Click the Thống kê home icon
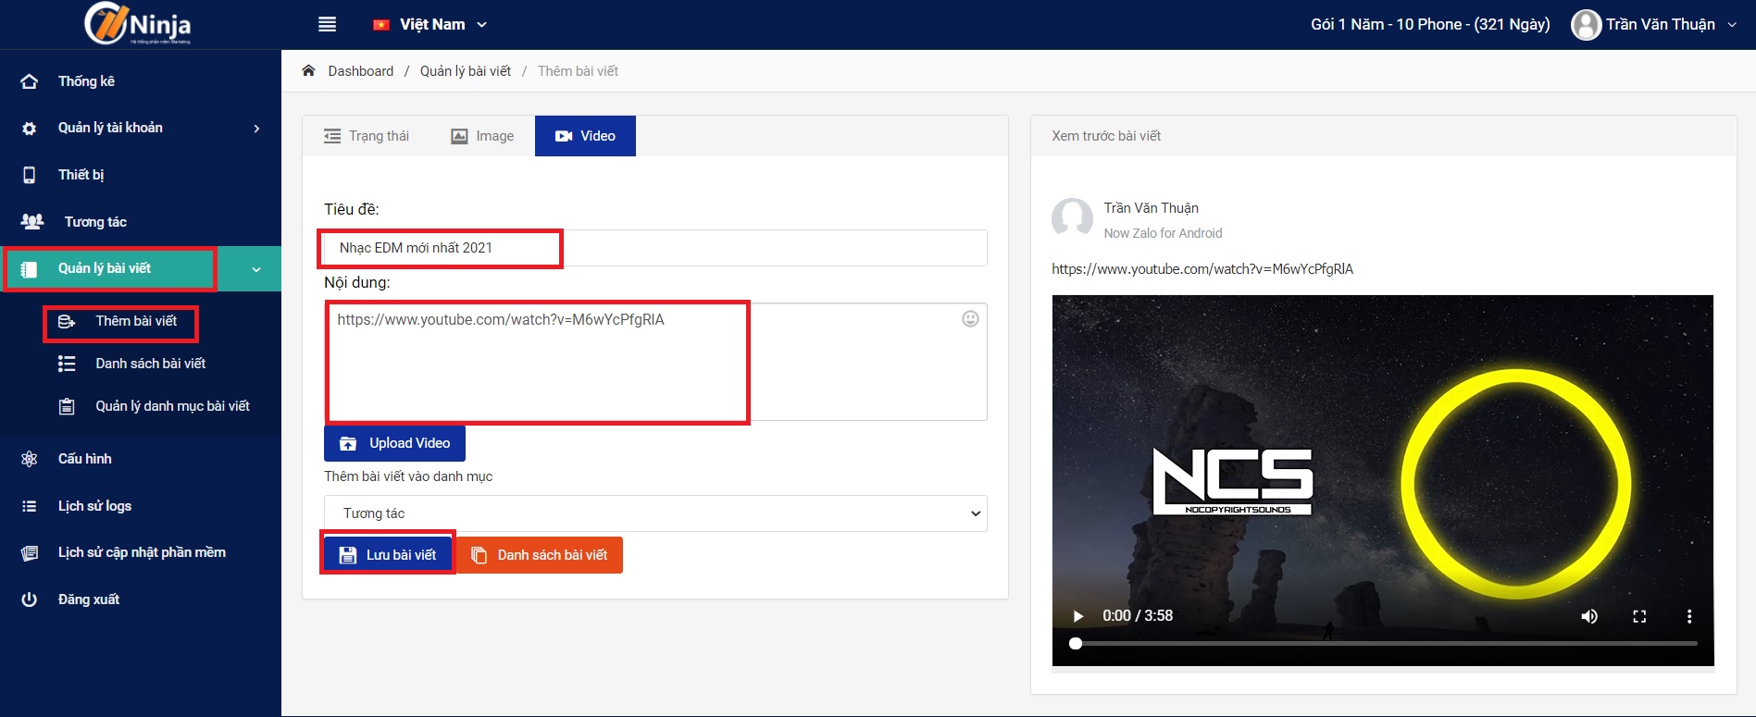 tap(30, 81)
